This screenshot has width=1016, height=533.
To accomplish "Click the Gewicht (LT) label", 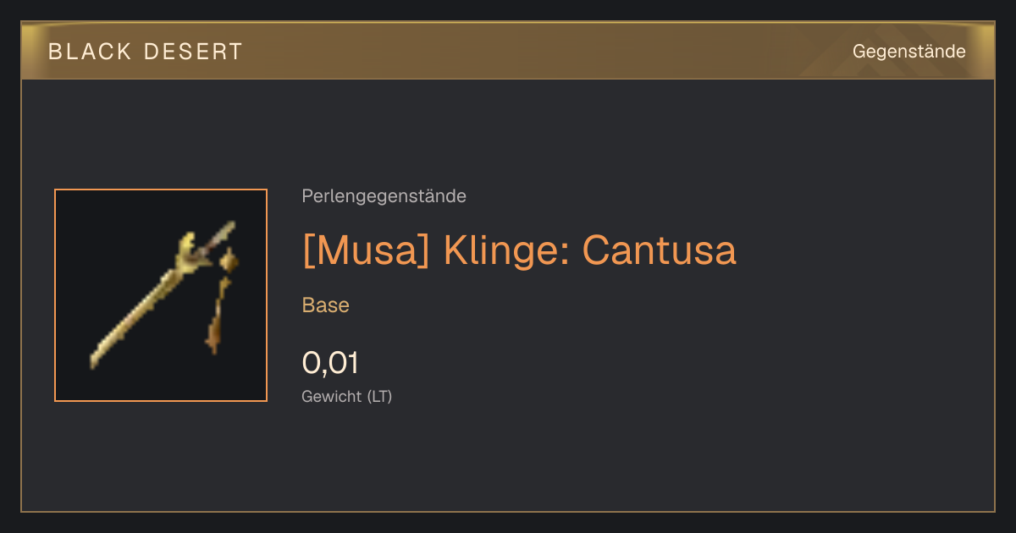I will [x=347, y=396].
